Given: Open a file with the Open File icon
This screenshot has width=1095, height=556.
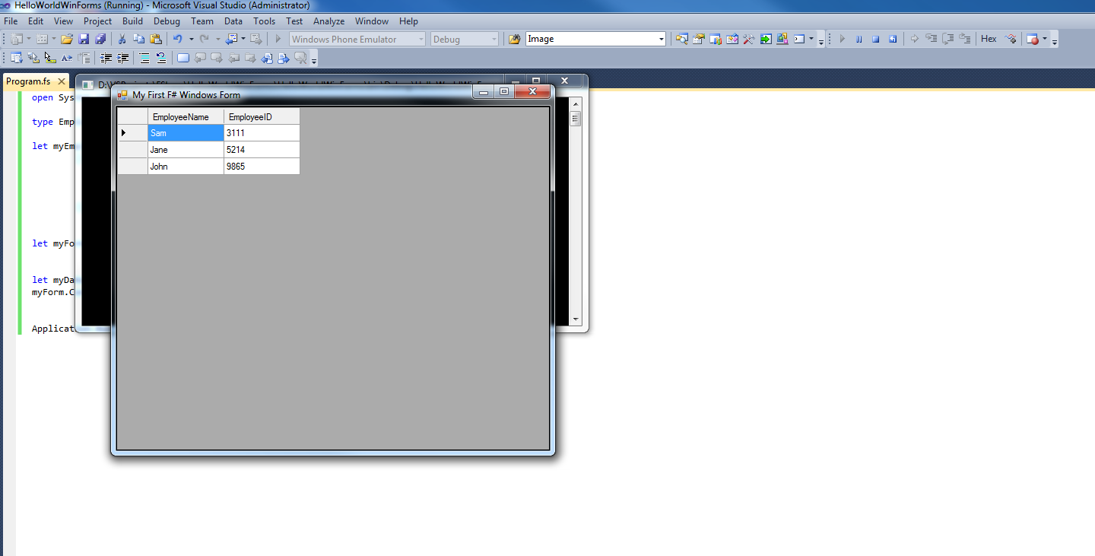Looking at the screenshot, I should (x=68, y=38).
